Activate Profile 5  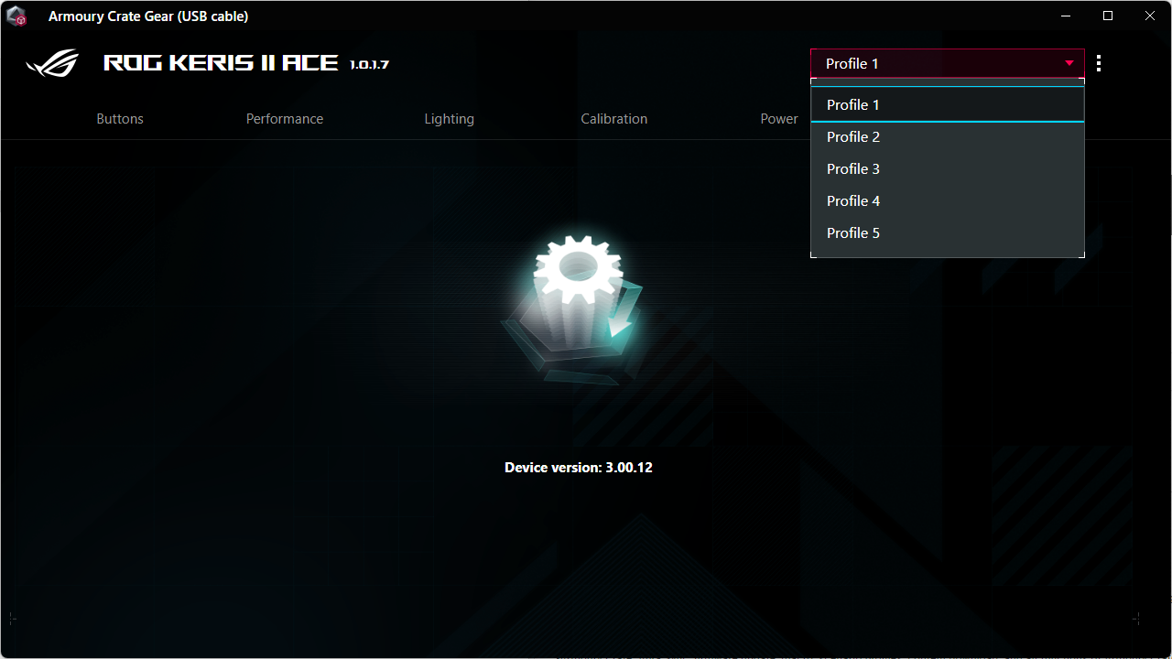point(948,232)
